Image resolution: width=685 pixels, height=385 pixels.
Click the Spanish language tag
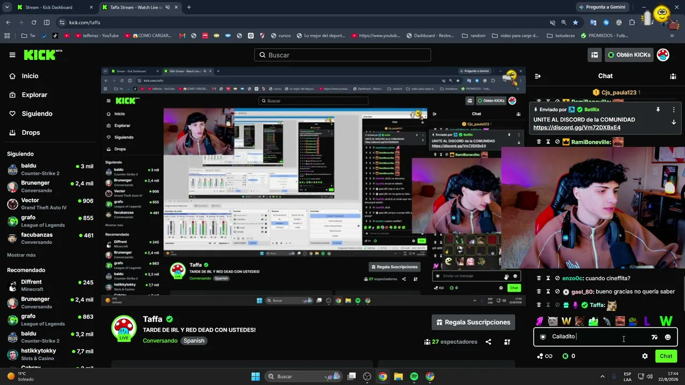tap(194, 341)
